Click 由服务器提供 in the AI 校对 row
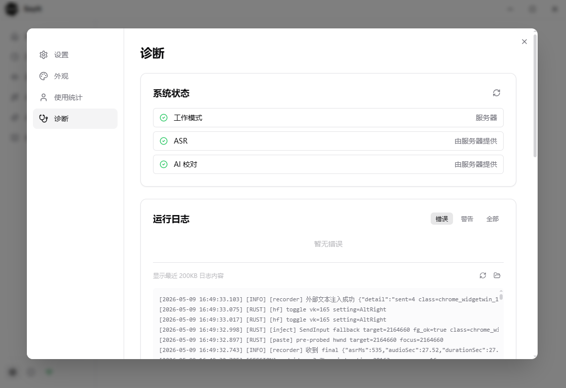566x388 pixels. coord(476,164)
